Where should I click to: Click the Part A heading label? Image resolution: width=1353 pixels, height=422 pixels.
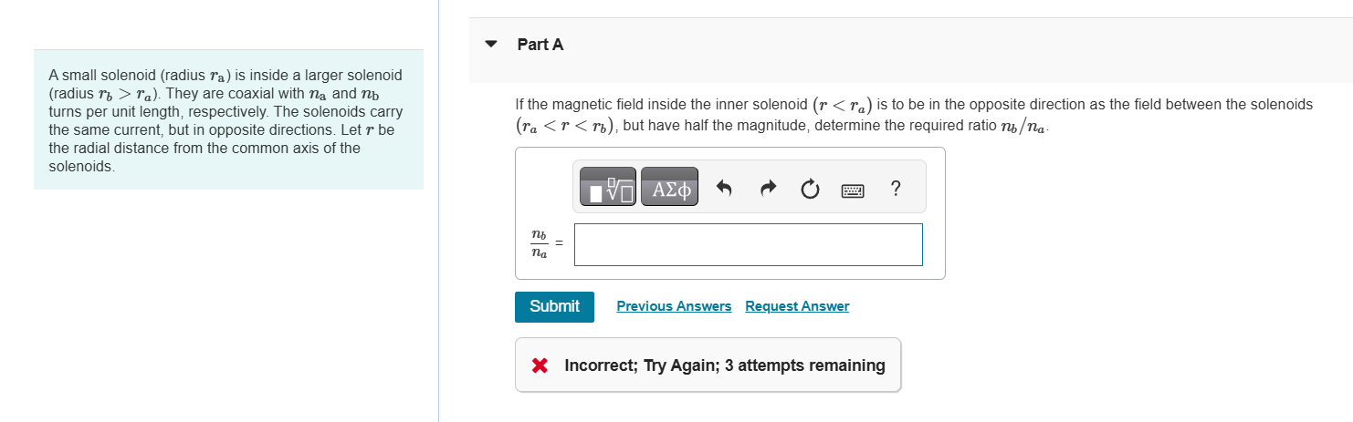click(540, 44)
